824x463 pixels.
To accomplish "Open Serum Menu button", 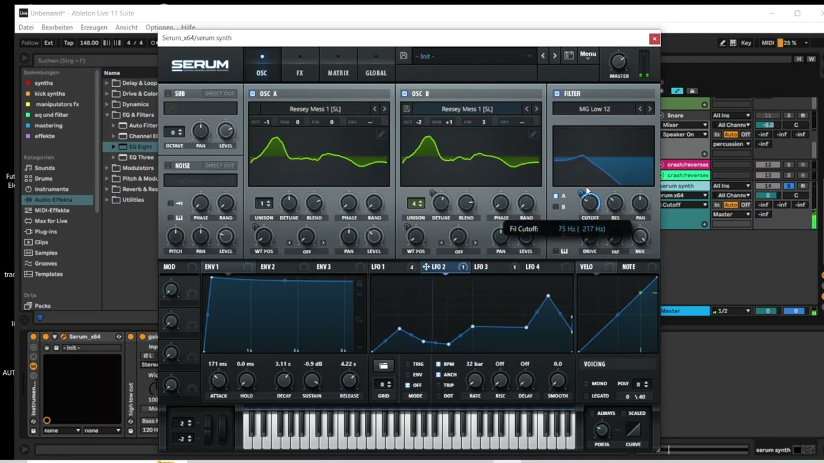I will [x=588, y=55].
